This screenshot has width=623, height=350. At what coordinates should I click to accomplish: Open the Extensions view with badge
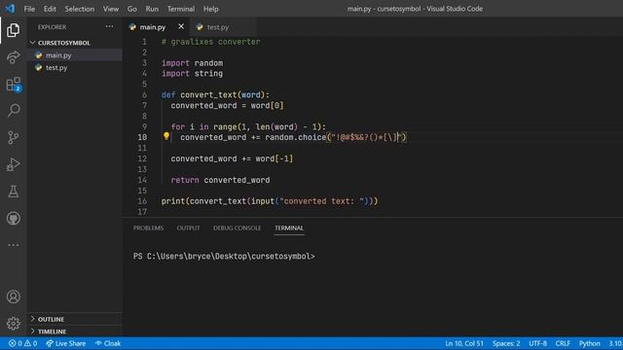click(13, 85)
